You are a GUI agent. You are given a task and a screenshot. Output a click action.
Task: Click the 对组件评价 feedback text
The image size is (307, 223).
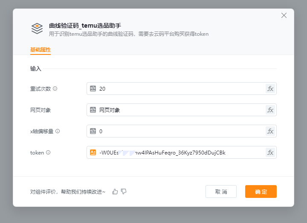[x=68, y=192]
